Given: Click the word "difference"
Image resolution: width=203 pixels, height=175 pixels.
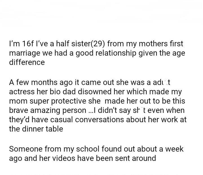Looking at the screenshot, I should [x=27, y=62].
